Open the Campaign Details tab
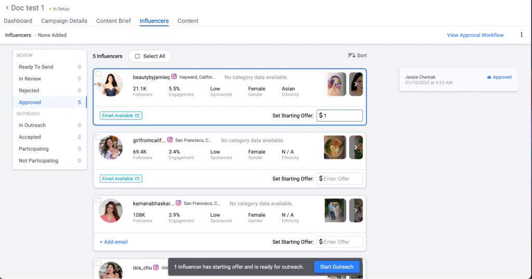The image size is (532, 279). click(x=64, y=21)
